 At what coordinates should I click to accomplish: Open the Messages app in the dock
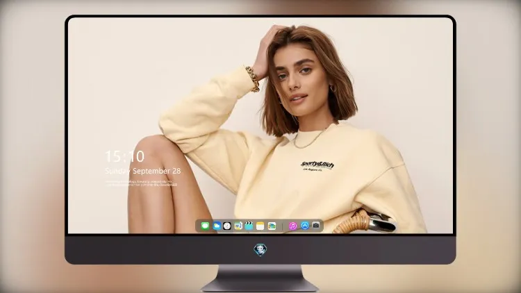coord(205,226)
